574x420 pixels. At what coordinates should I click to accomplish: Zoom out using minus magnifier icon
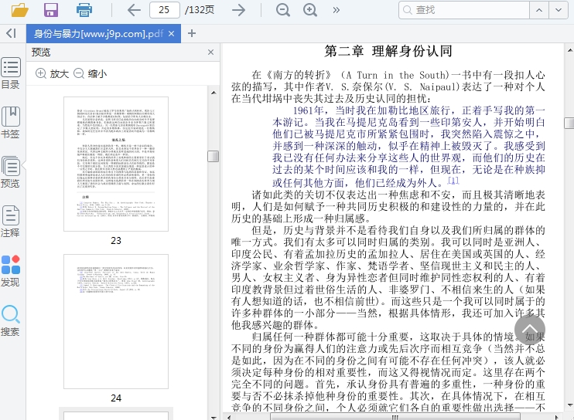tap(283, 10)
